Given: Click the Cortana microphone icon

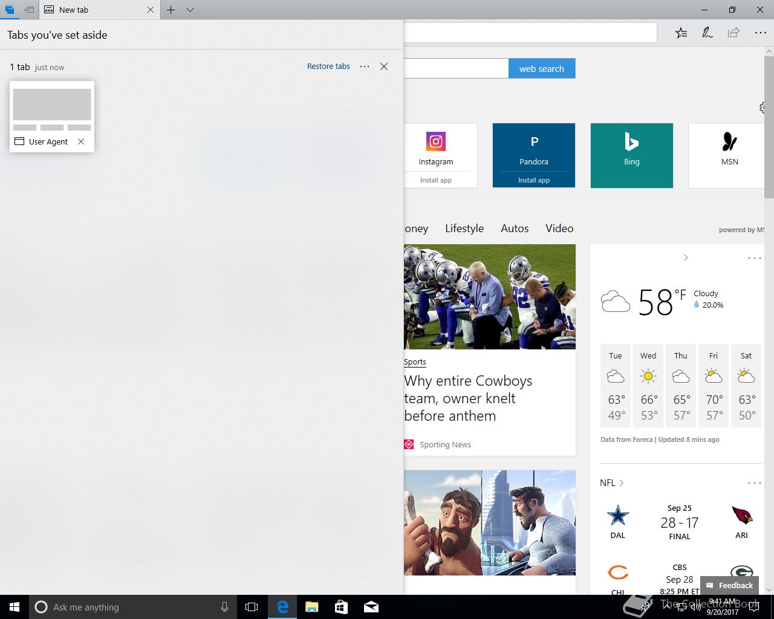Looking at the screenshot, I should coord(224,607).
